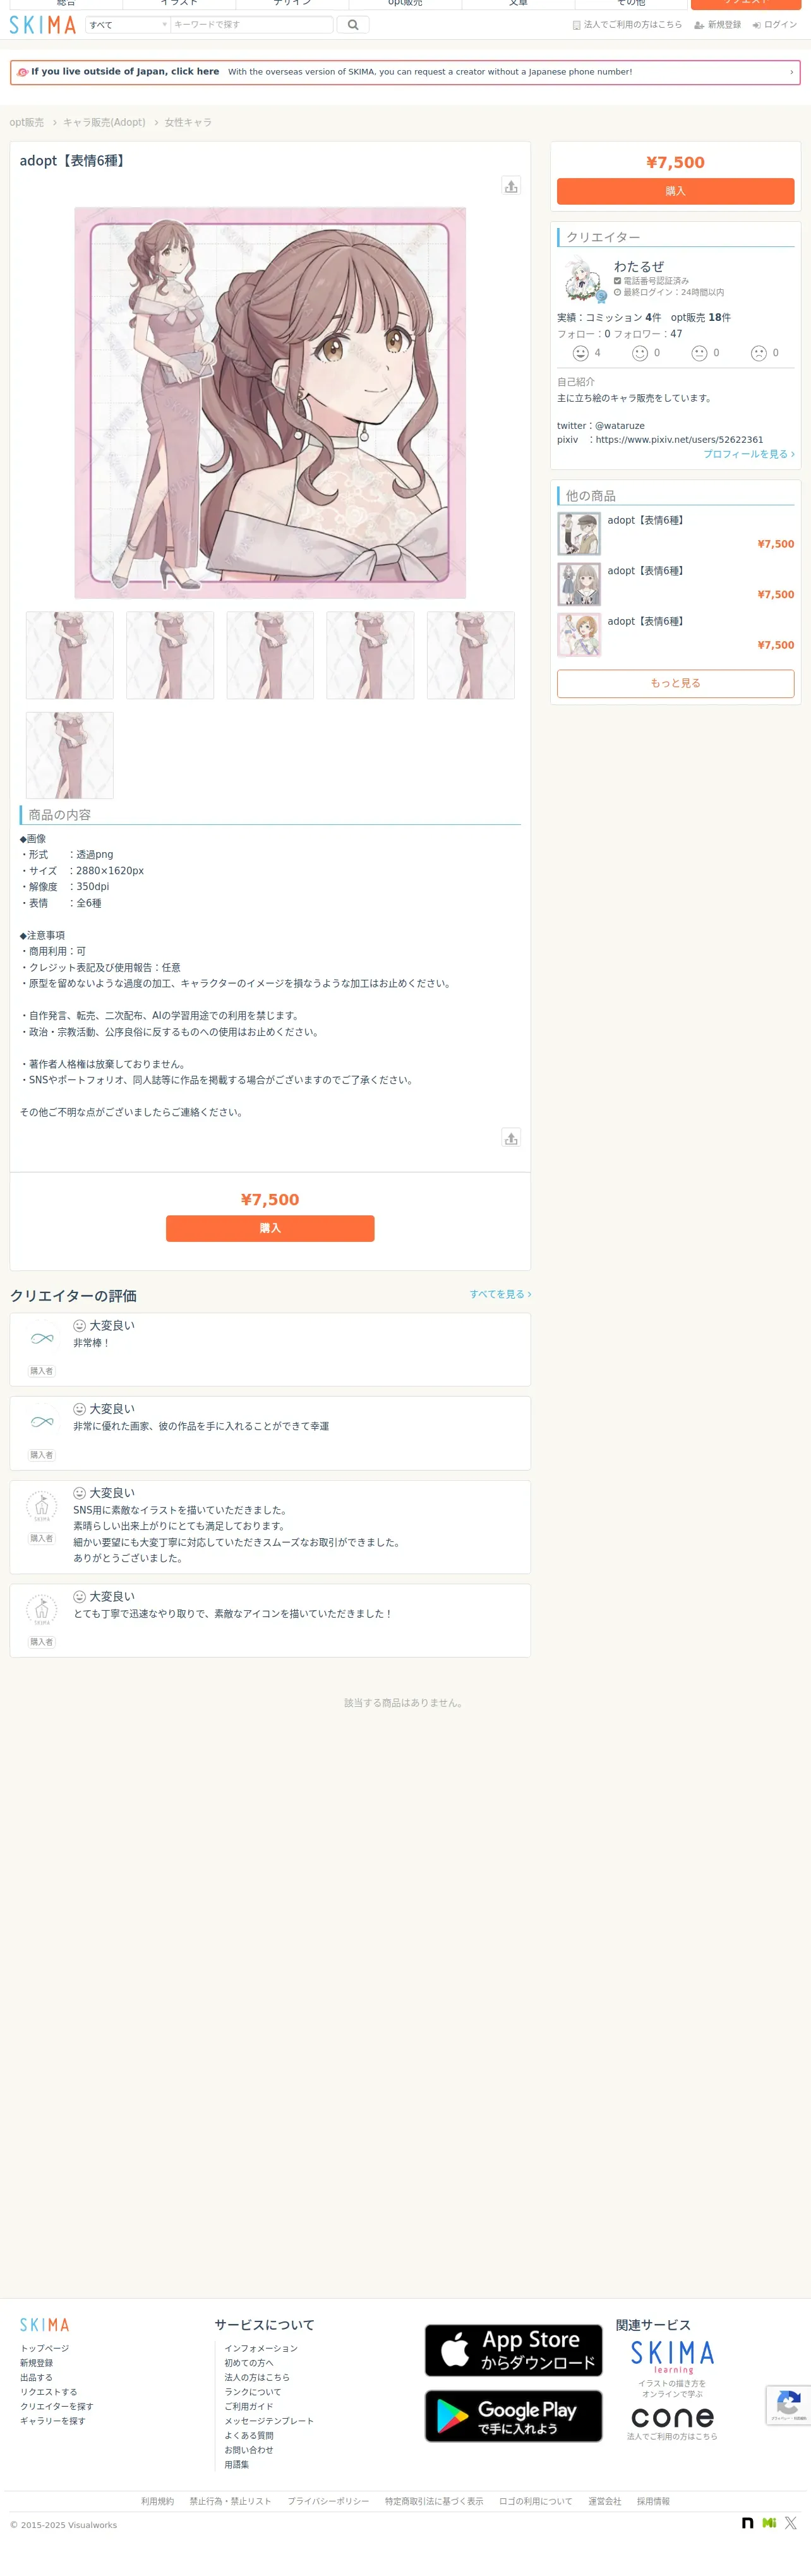This screenshot has width=811, height=2576.
Task: Open the すべて category dropdown
Action: click(127, 25)
